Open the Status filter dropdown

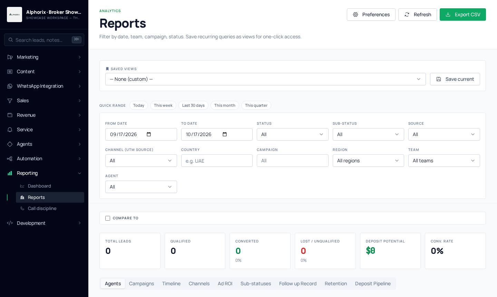[x=293, y=134]
